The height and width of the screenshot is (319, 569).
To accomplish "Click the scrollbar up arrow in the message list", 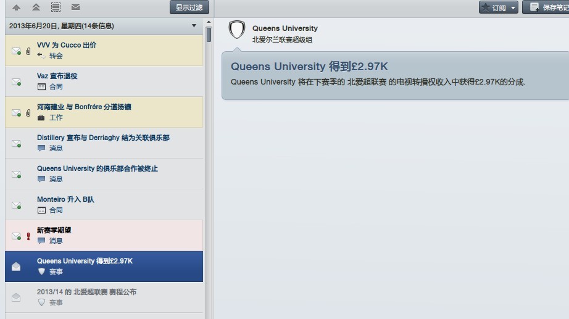I will (x=209, y=22).
